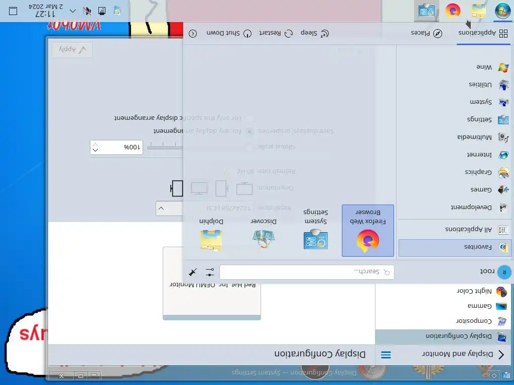Open the System Settings hamburger menu
The width and height of the screenshot is (514, 385).
pos(386,355)
